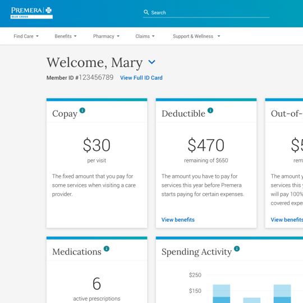
Task: Open the Benefits menu
Action: point(66,36)
